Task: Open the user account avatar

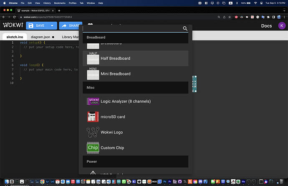Action: (x=282, y=26)
